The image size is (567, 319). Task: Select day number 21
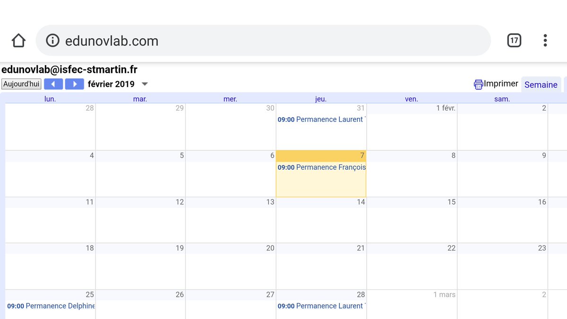click(361, 248)
